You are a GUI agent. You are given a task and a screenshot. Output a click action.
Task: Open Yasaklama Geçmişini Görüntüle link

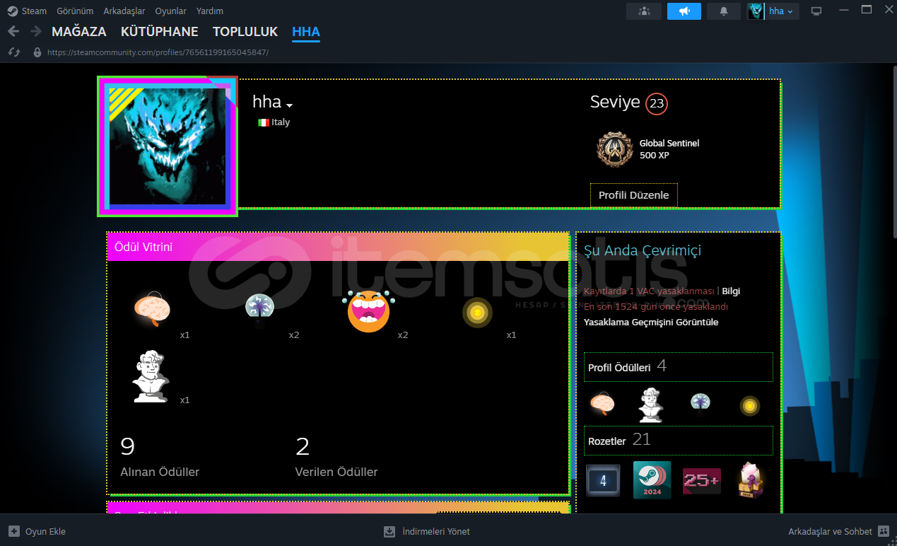(651, 322)
